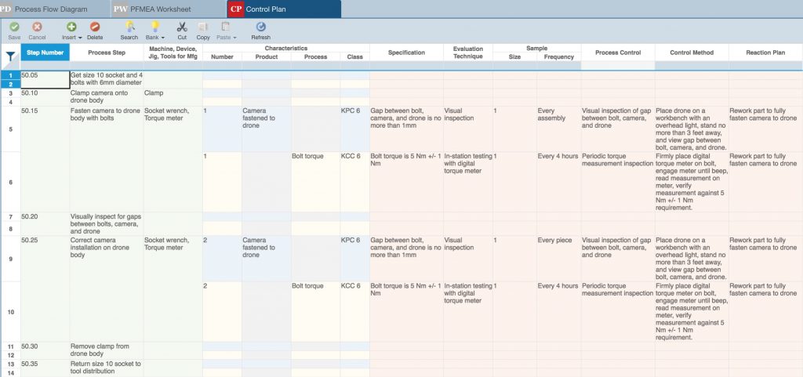The width and height of the screenshot is (803, 377).
Task: Open the Bank dropdown menu
Action: (155, 37)
